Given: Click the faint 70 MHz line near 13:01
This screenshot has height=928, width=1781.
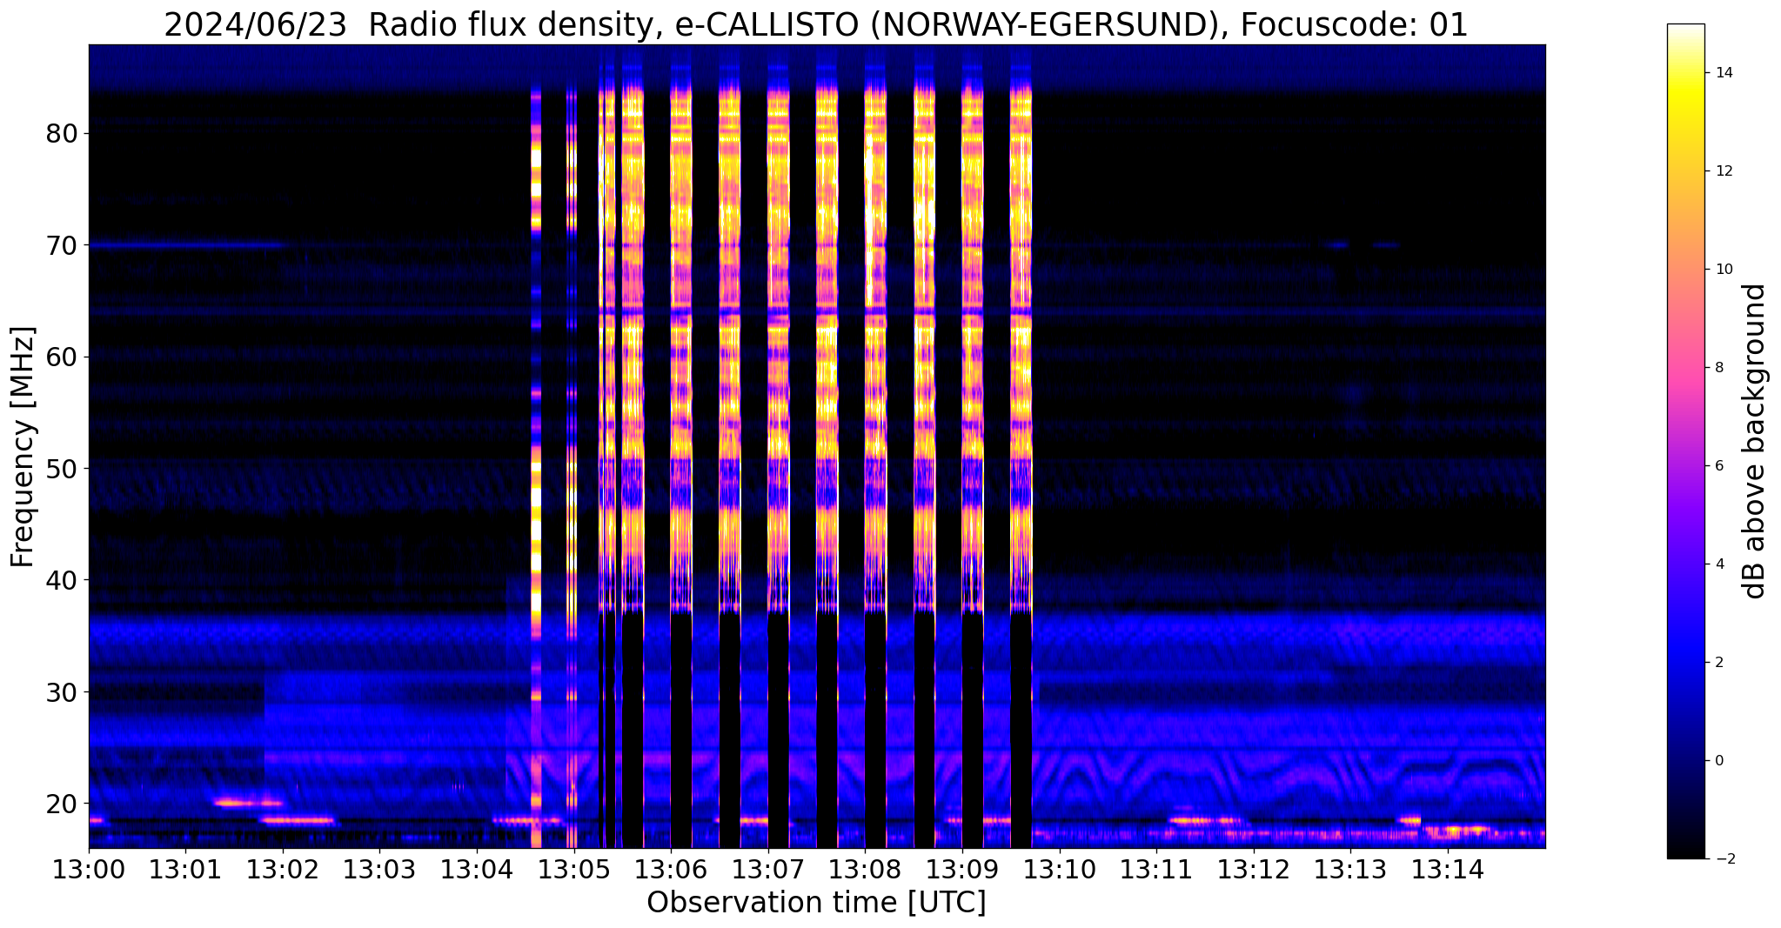Looking at the screenshot, I should click(187, 245).
